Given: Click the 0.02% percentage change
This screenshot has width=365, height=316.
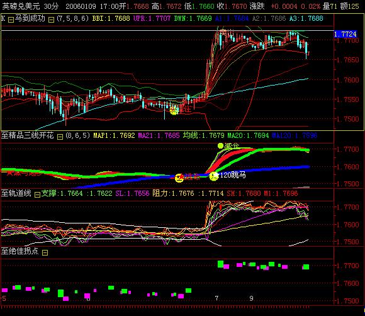Looking at the screenshot, I should click(310, 6).
